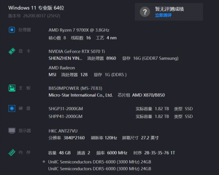Click the Windows 11 专业版 64位 title
Viewport: 219px width, 175px height.
click(x=36, y=8)
